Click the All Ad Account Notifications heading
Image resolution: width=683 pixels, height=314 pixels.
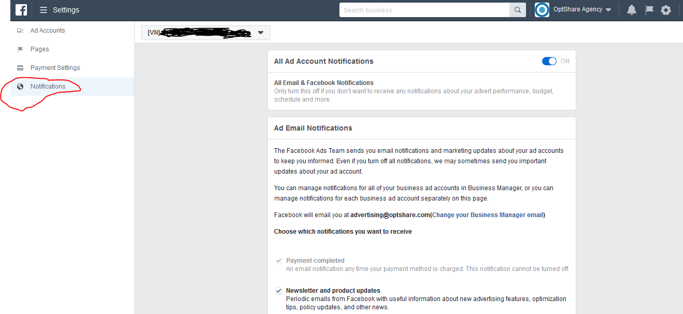pos(324,61)
